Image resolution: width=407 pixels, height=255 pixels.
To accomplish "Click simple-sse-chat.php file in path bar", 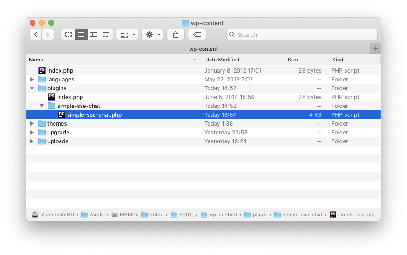I will [x=353, y=215].
